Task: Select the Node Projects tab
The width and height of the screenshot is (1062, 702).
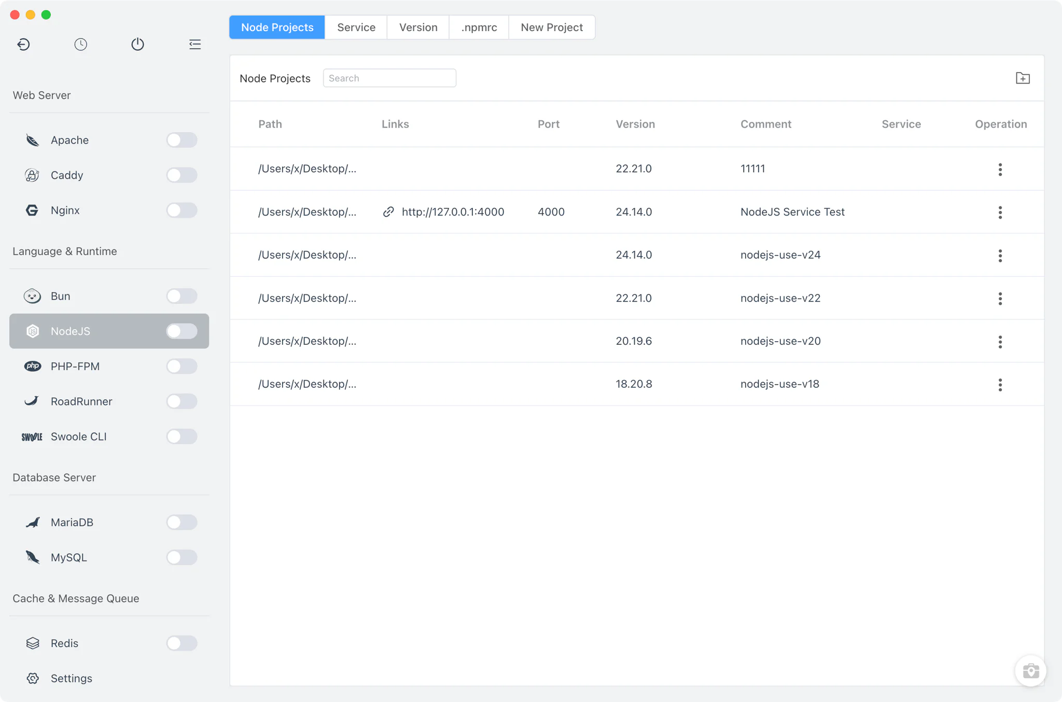Action: click(277, 27)
